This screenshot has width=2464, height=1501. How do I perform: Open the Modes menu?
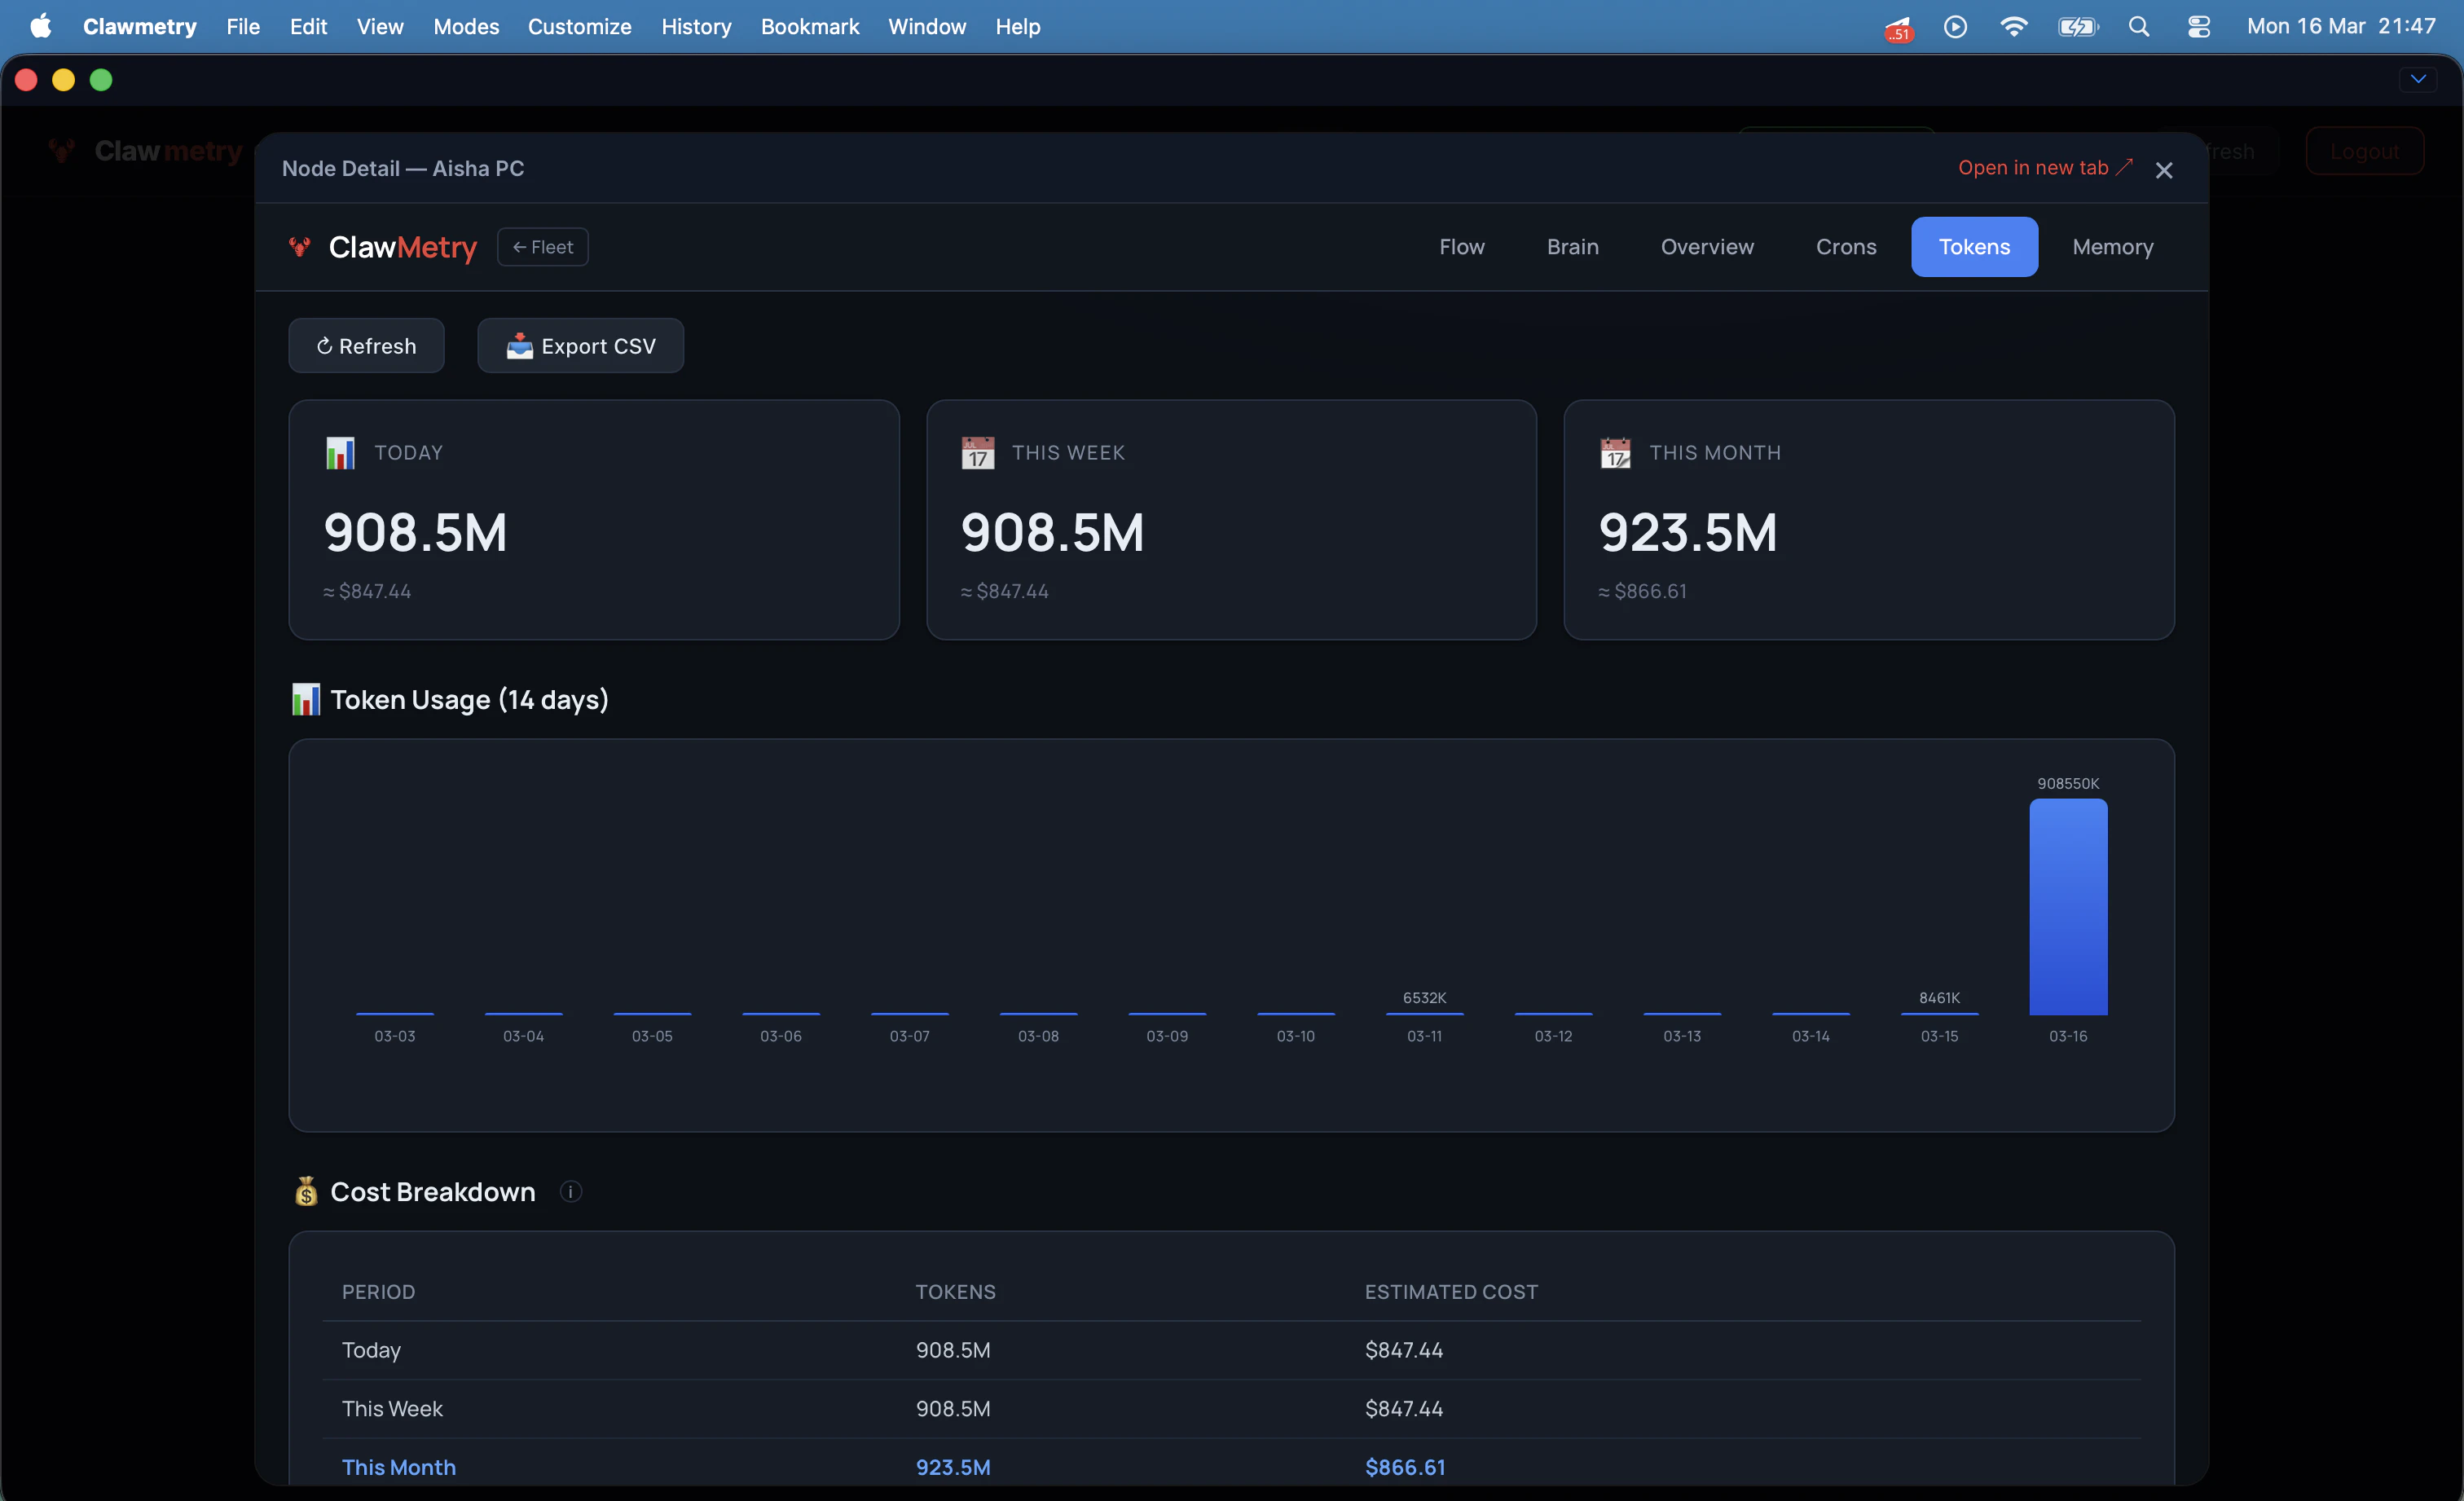click(465, 27)
